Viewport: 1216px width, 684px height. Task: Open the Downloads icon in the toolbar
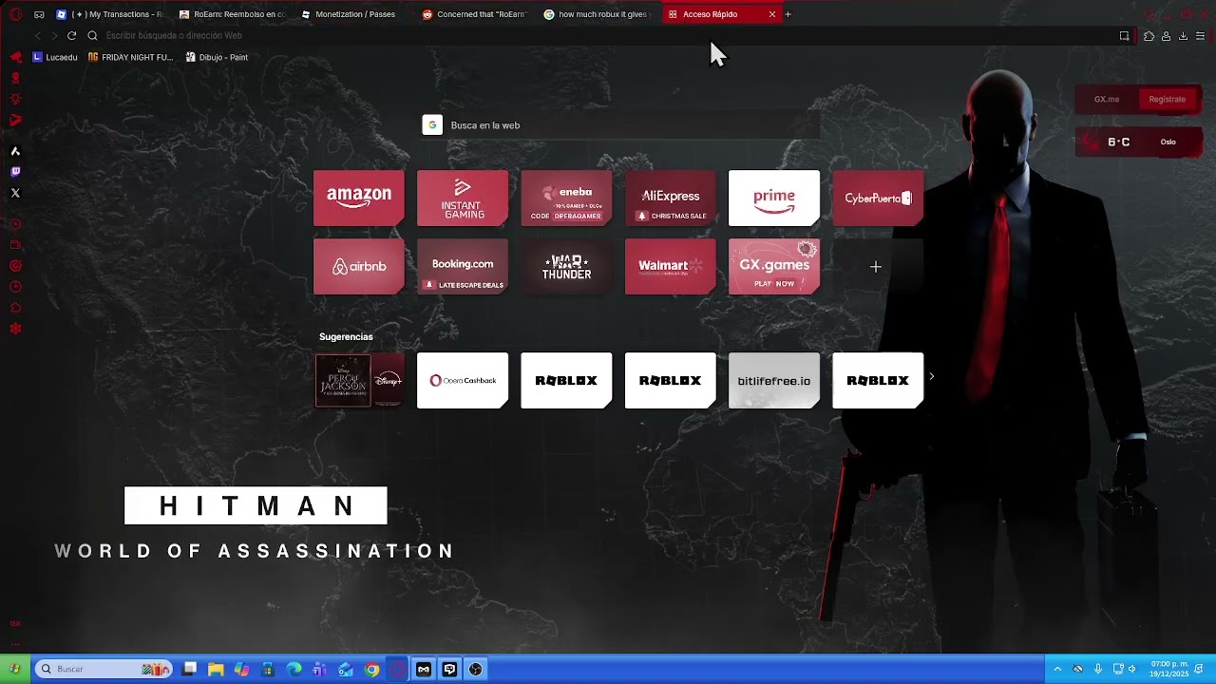click(1183, 36)
